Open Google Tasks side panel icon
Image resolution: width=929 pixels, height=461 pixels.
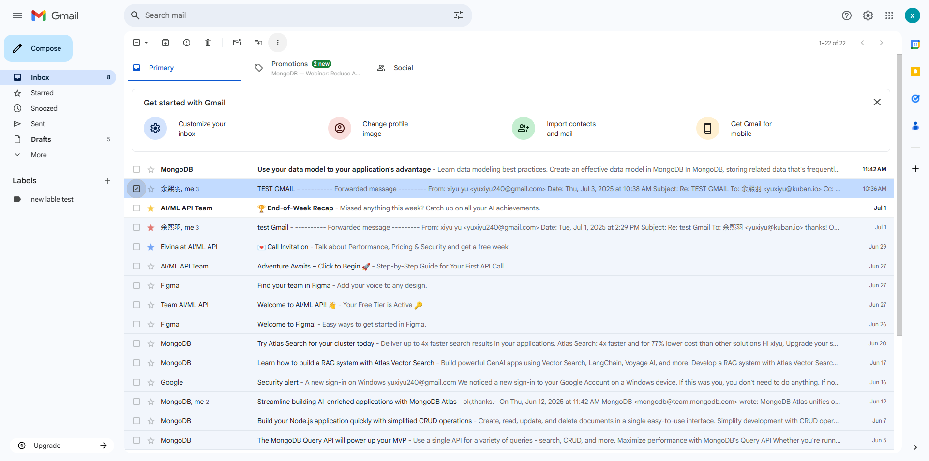915,99
